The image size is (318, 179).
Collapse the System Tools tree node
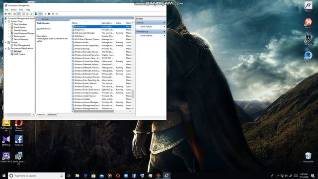pyautogui.click(x=5, y=21)
